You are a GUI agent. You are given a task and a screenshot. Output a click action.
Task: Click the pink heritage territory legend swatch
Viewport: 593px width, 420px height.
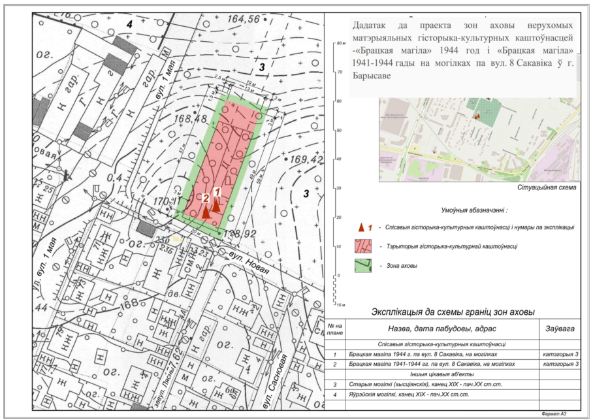pyautogui.click(x=363, y=246)
